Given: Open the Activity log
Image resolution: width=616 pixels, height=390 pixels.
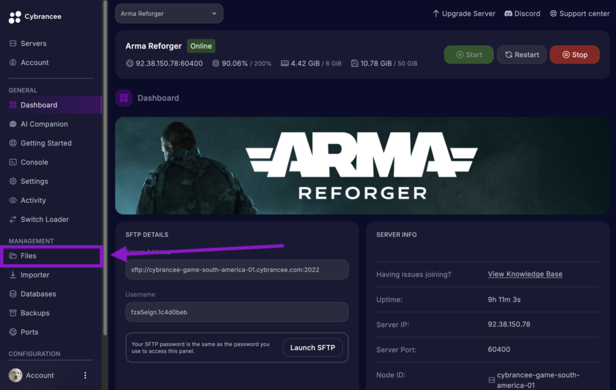Looking at the screenshot, I should click(33, 200).
